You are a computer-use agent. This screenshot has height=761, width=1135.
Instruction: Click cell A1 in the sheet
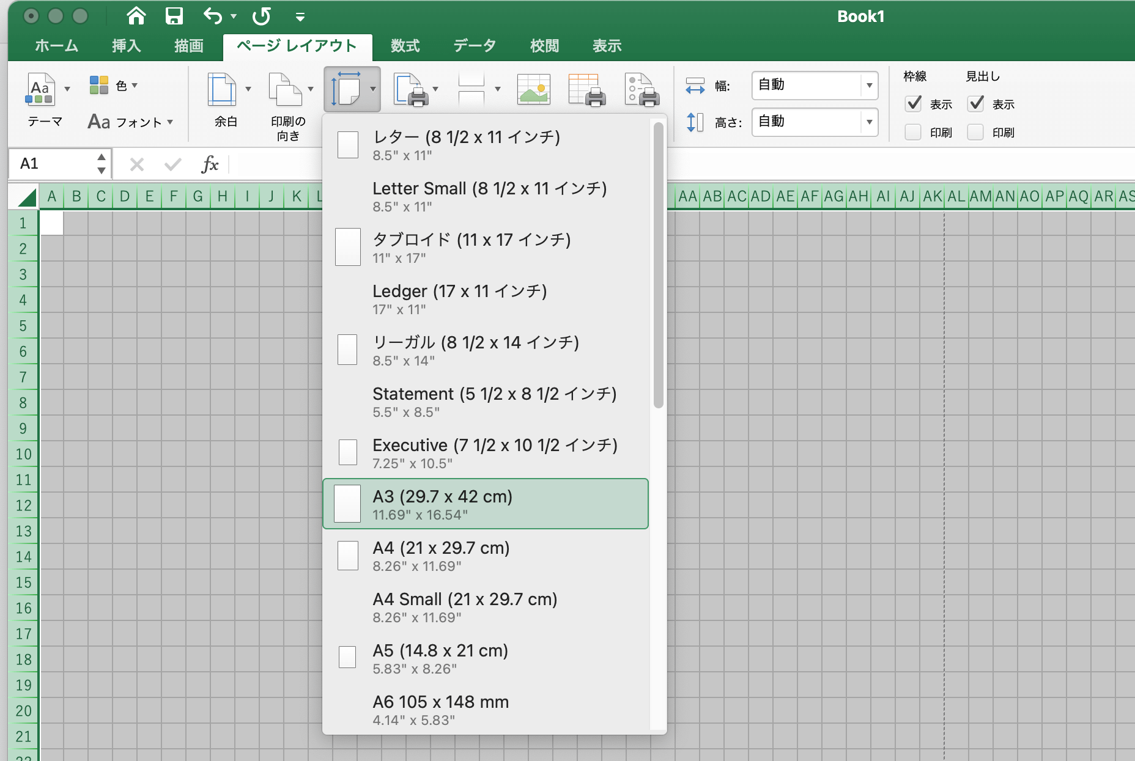(x=51, y=223)
